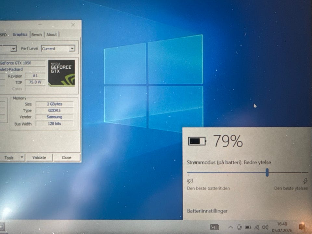Click the NVIDIA GeForce GTX logo
The height and width of the screenshot is (234, 312).
pyautogui.click(x=61, y=73)
